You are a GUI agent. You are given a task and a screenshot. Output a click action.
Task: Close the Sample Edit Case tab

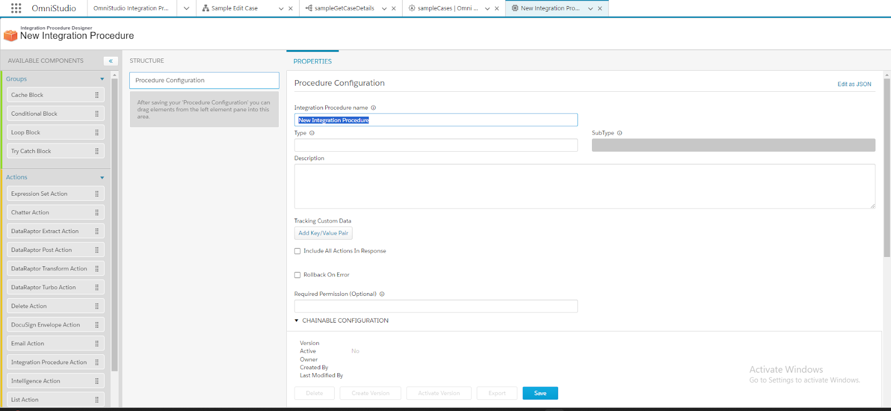coord(291,8)
